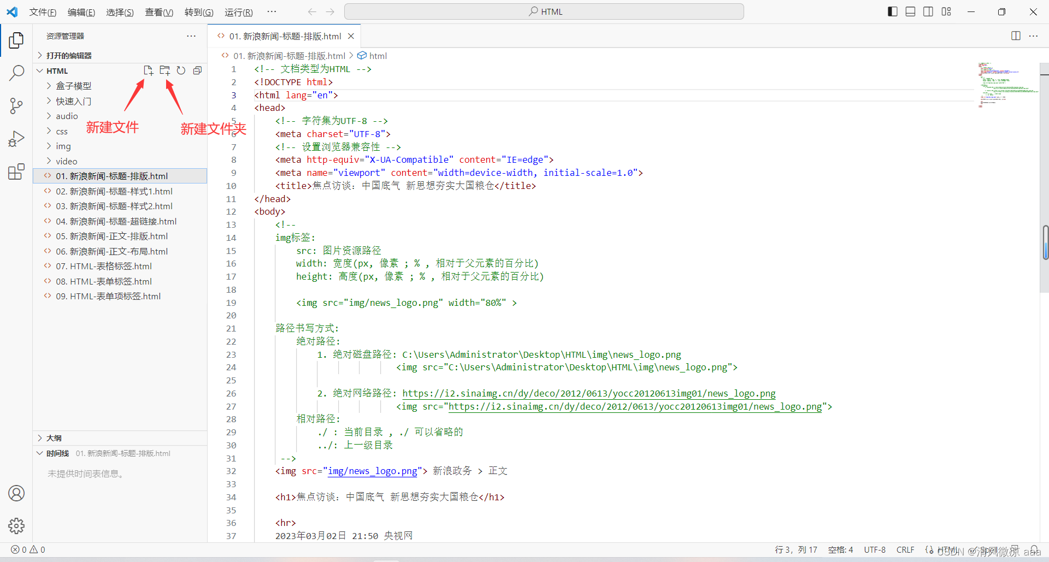Change the CRLF line ending setting
This screenshot has height=562, width=1049.
(x=905, y=550)
